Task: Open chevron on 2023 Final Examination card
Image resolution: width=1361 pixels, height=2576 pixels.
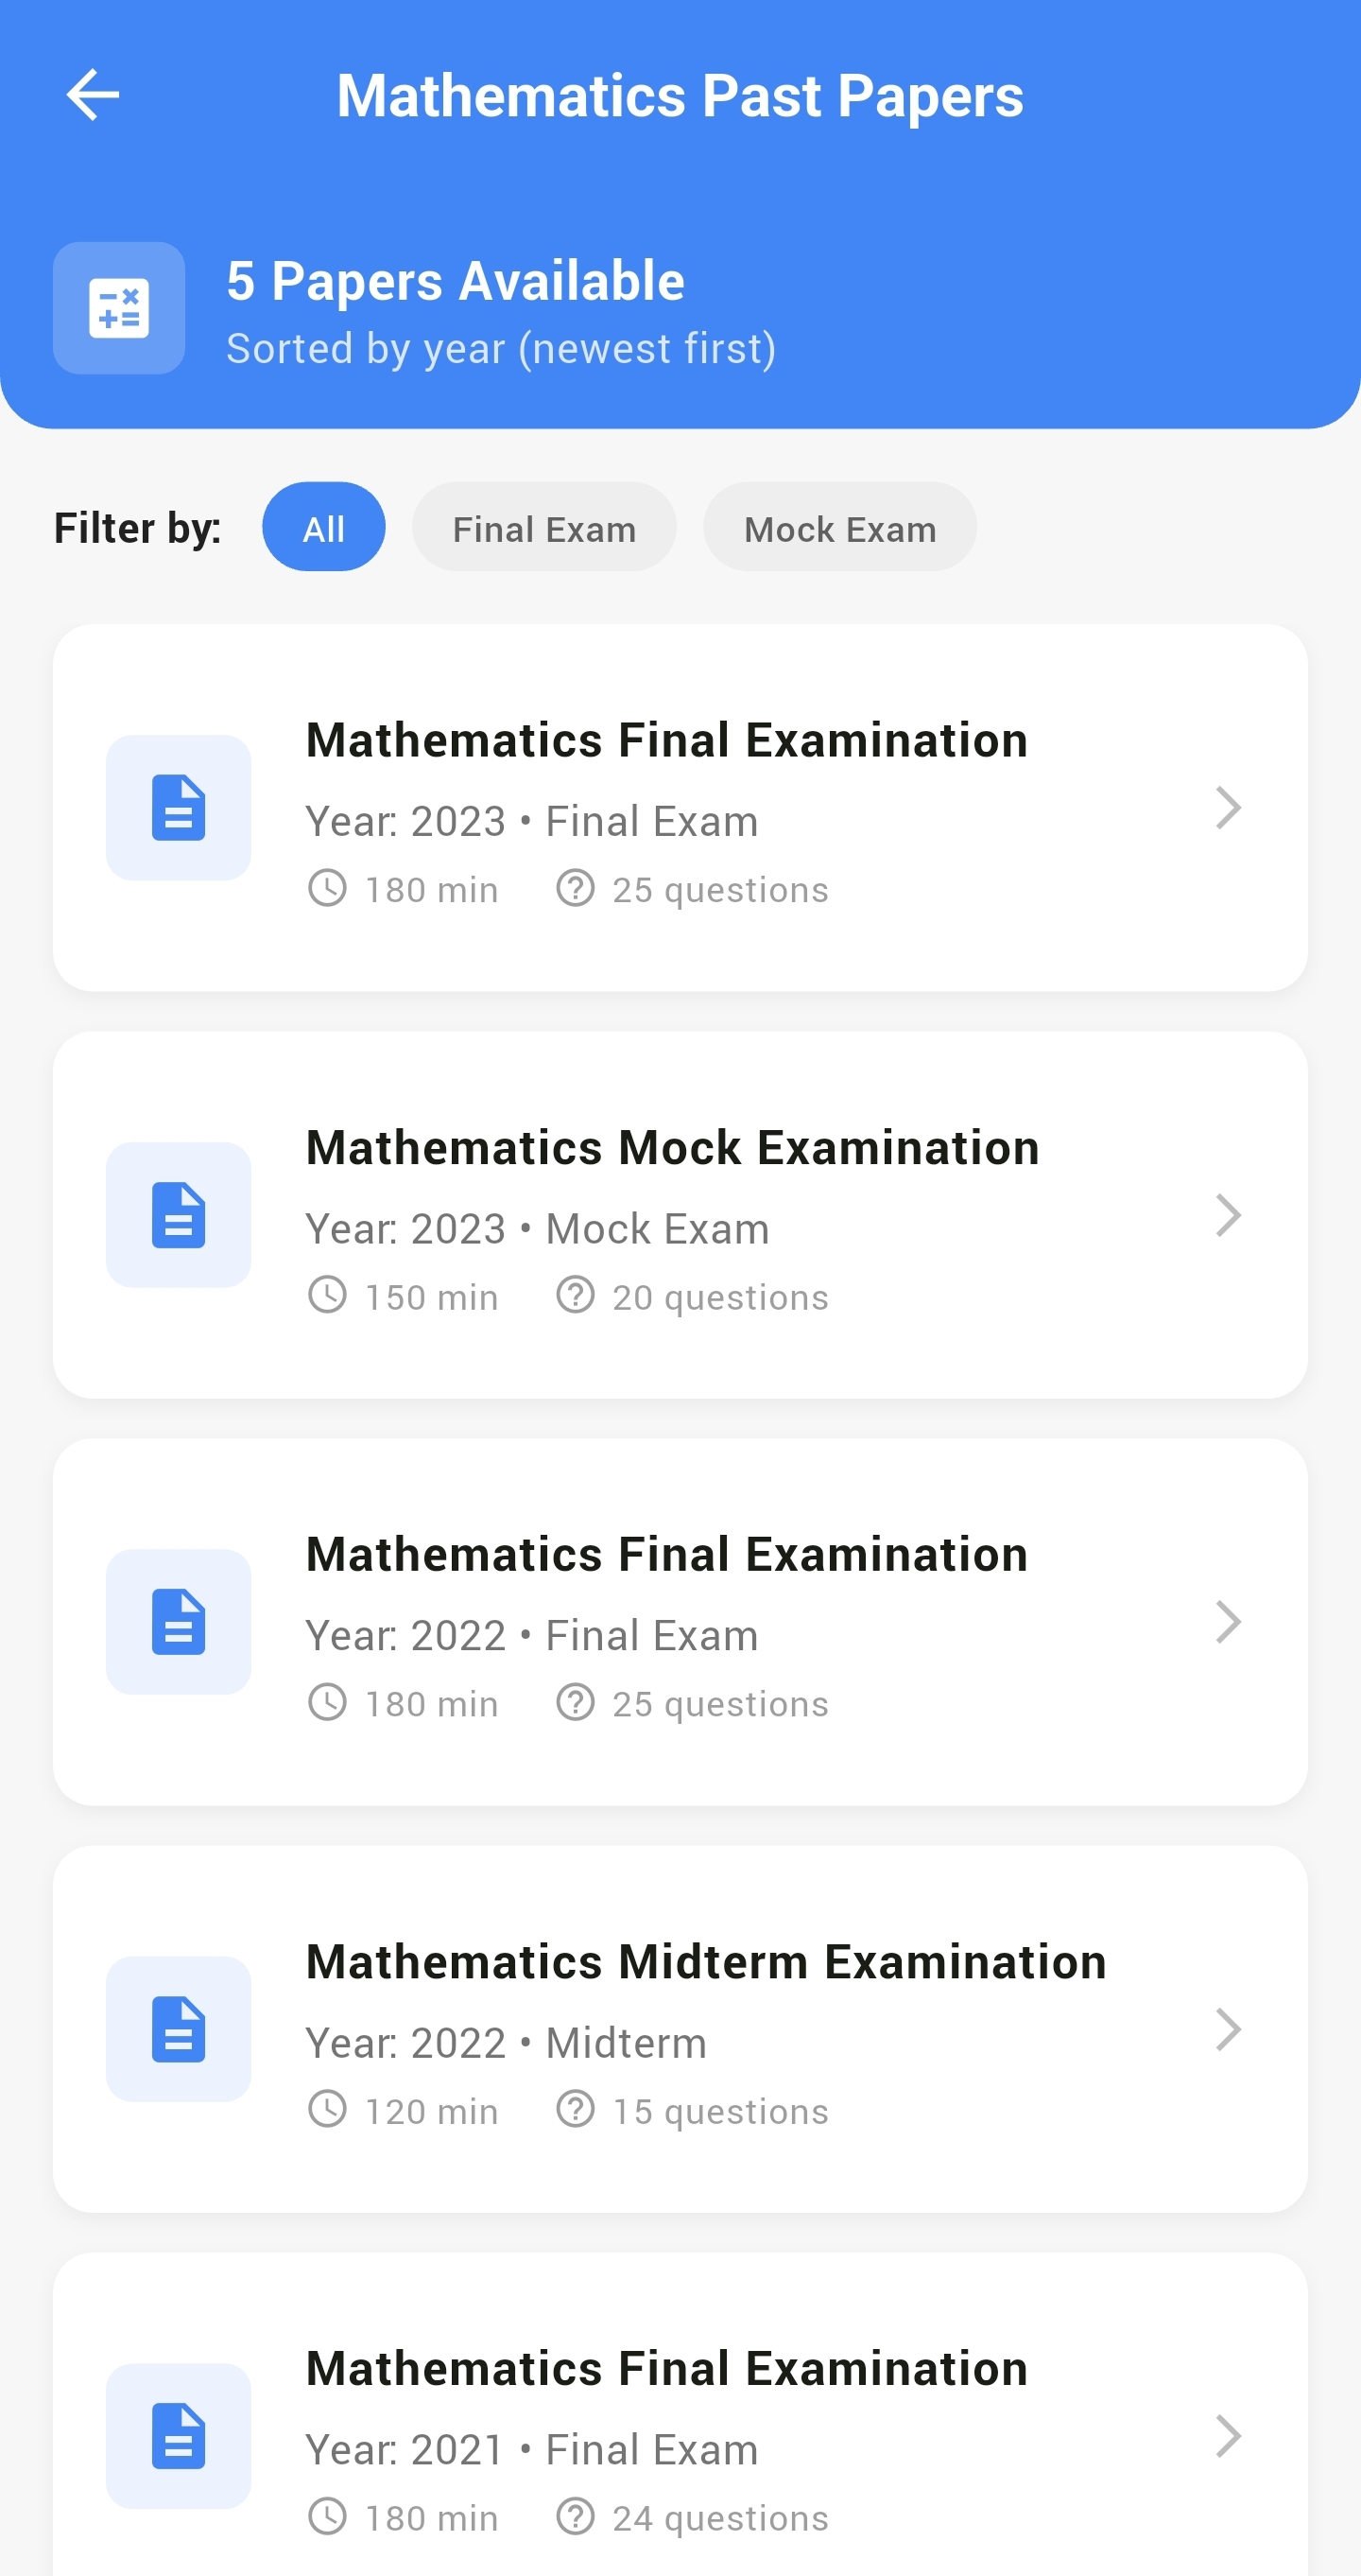Action: pyautogui.click(x=1228, y=808)
